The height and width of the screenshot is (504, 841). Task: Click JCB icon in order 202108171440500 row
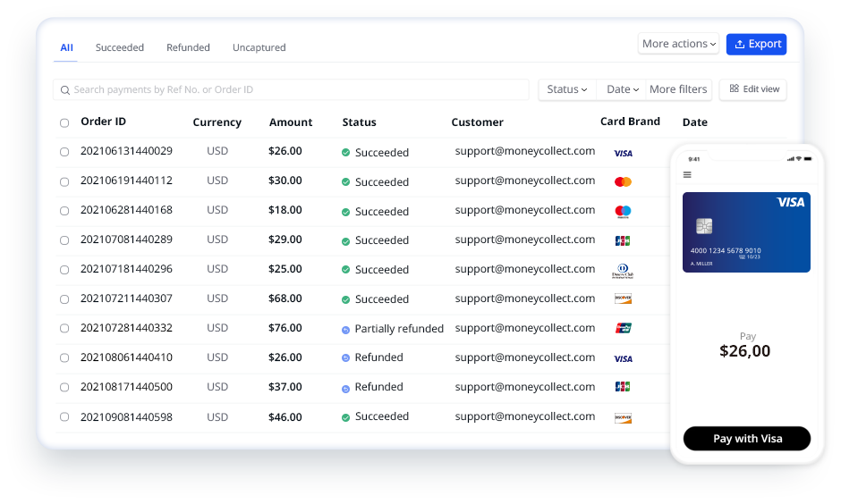click(622, 387)
